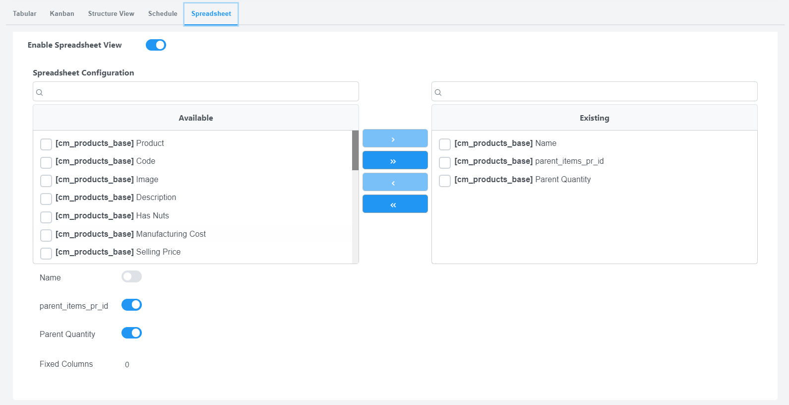Disable the Enable Spreadsheet View toggle

(x=156, y=45)
